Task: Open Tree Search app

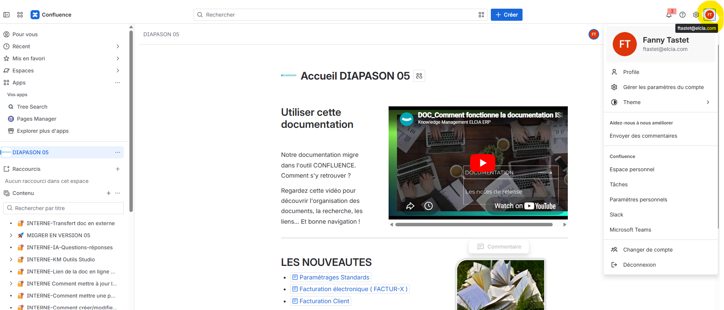Action: point(32,107)
